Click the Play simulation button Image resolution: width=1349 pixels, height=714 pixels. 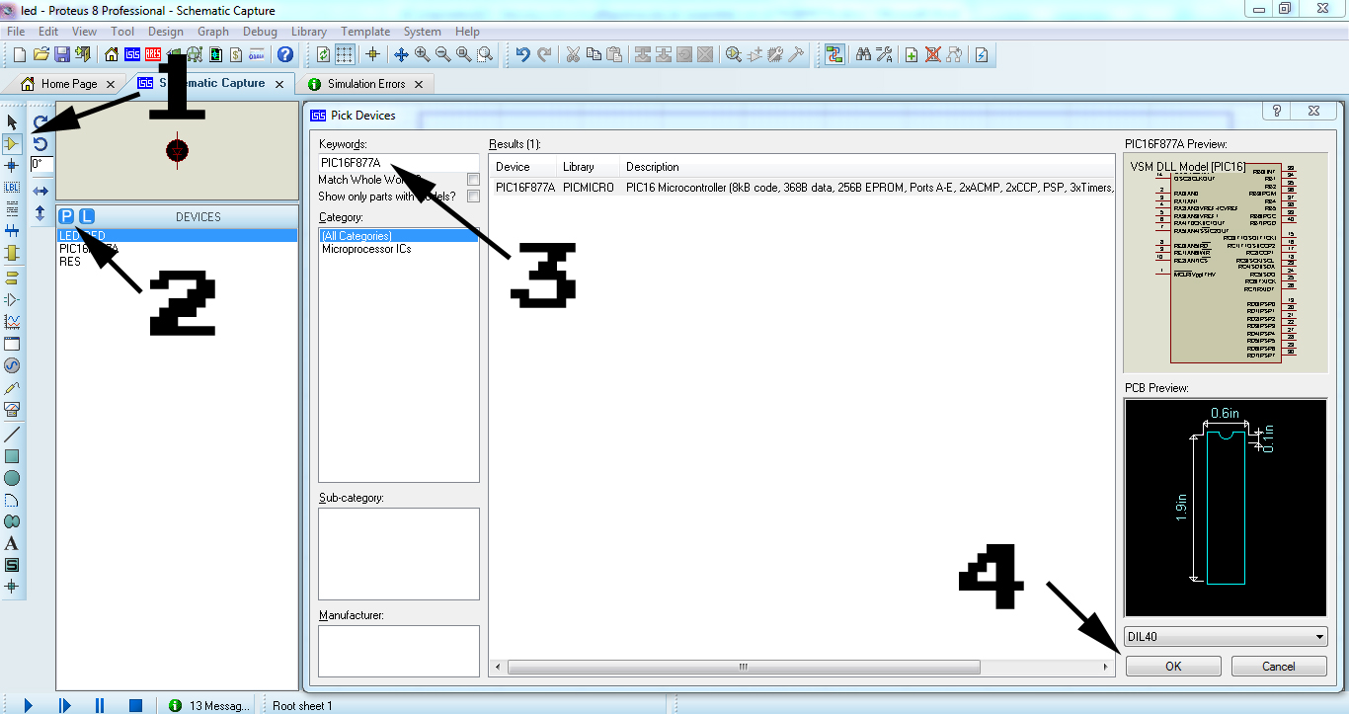click(29, 705)
